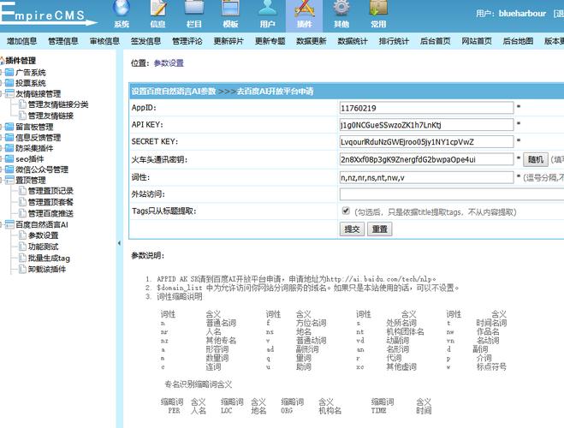Open 管理置顶套餐 in the sidebar tree

coord(50,202)
